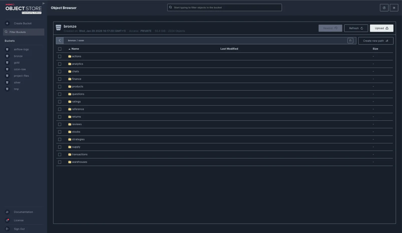Check the box for the analytics folder
The height and width of the screenshot is (233, 402).
(x=60, y=64)
